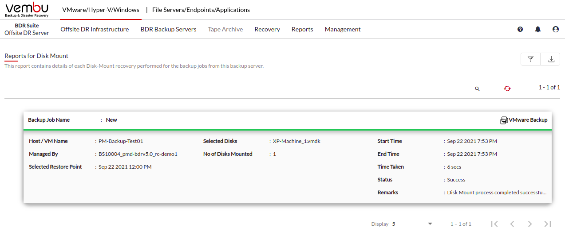Click restore point Sep 22 2021 12:00 PM
565x243 pixels.
click(125, 167)
